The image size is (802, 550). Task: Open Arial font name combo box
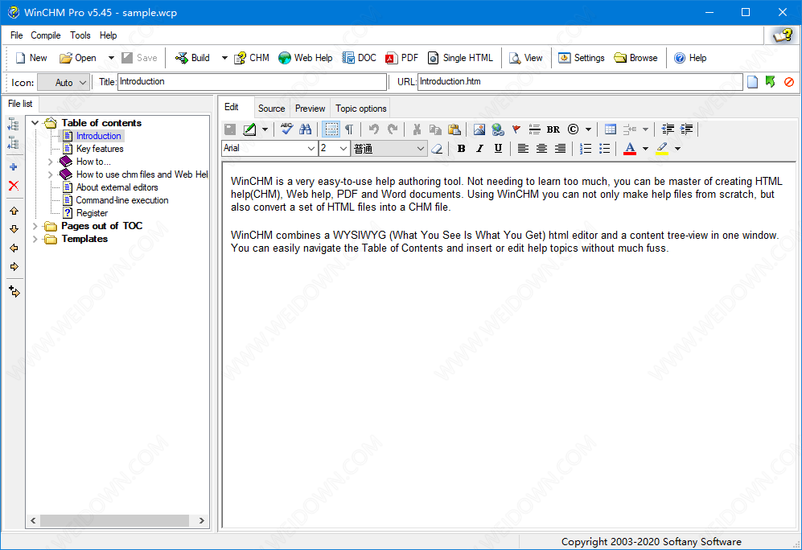point(269,148)
